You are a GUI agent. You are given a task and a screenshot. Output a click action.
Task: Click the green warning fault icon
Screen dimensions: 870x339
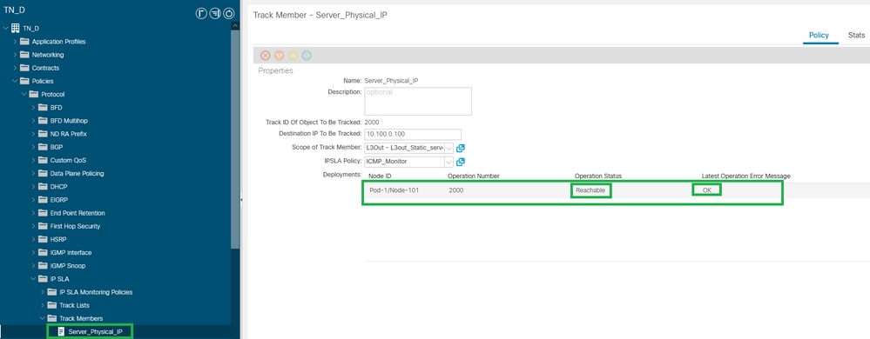pyautogui.click(x=307, y=56)
